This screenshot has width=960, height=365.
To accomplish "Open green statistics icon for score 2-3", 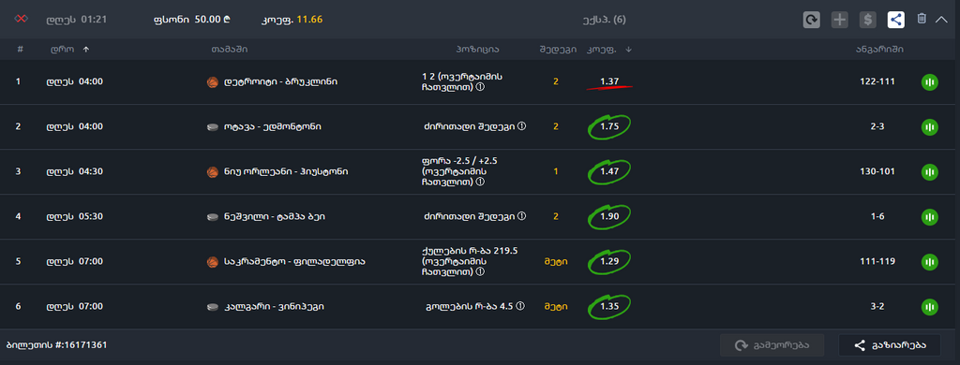I will tap(930, 126).
